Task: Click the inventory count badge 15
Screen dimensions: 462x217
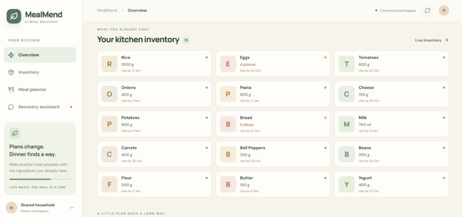Action: point(186,40)
